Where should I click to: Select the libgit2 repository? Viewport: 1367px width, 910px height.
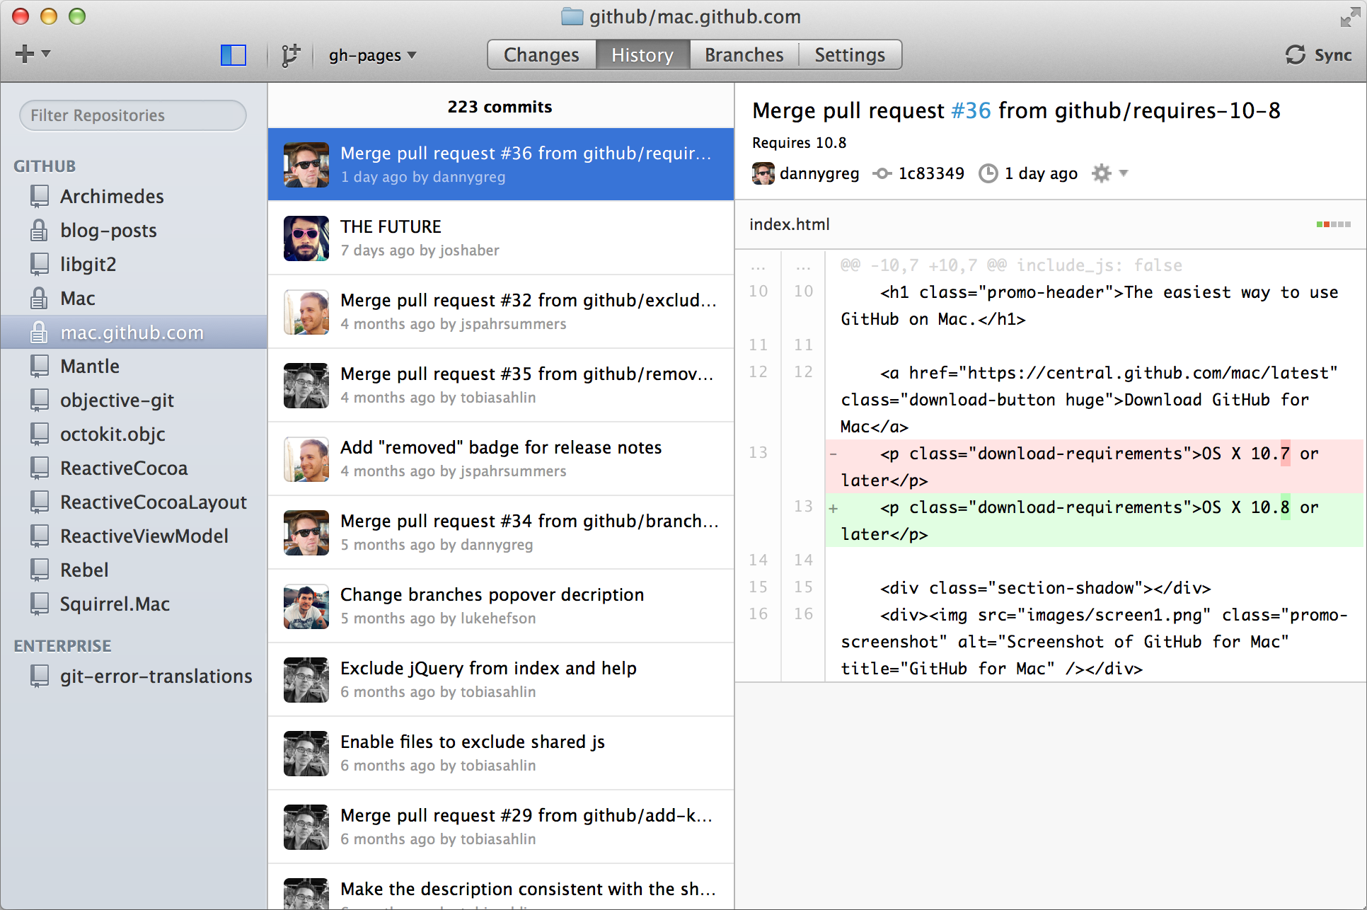[134, 265]
